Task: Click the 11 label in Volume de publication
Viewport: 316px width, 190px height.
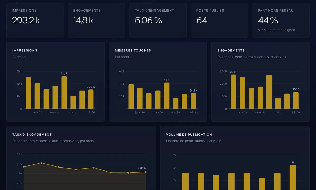Action: [293, 162]
